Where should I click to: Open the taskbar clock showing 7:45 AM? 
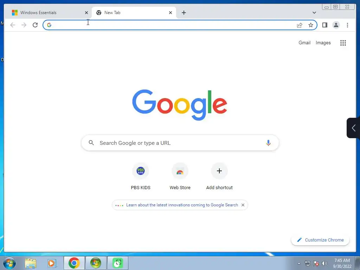(342, 263)
